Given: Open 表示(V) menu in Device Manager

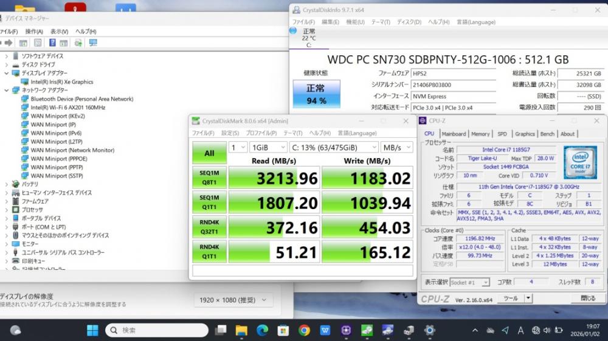Looking at the screenshot, I should 60,32.
